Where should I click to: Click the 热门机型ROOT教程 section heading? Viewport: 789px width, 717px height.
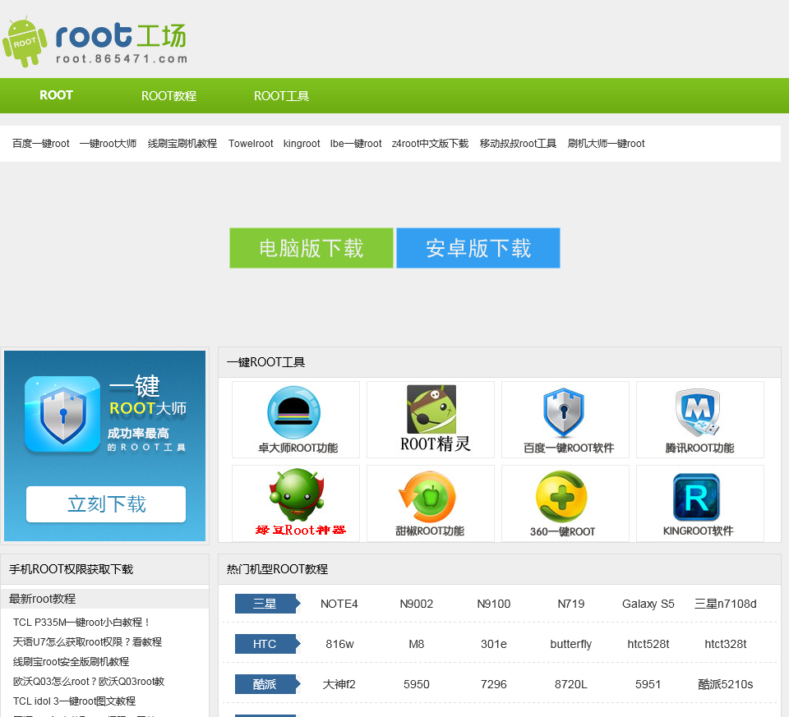click(277, 568)
